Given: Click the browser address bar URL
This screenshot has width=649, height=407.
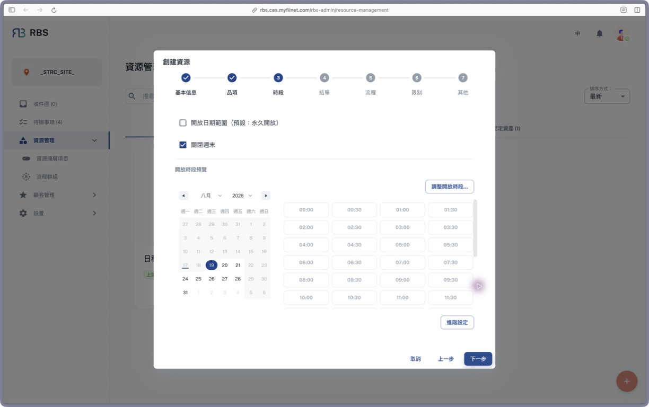Looking at the screenshot, I should (324, 10).
